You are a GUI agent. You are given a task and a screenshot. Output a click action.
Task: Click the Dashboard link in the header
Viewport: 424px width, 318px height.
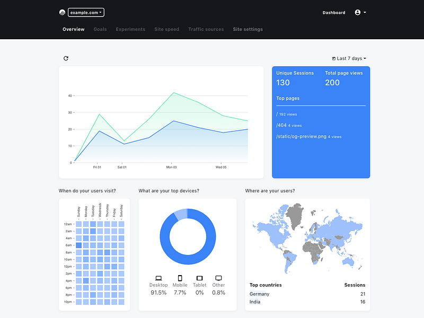[334, 12]
